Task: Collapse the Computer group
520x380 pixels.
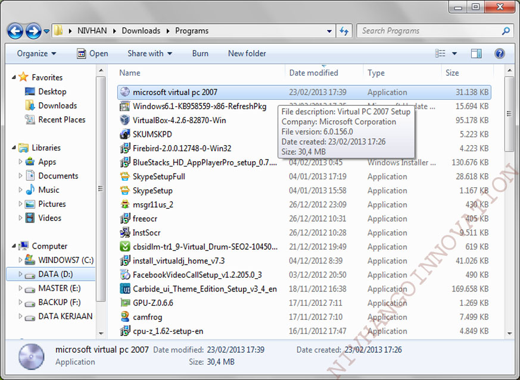Action: pos(14,246)
